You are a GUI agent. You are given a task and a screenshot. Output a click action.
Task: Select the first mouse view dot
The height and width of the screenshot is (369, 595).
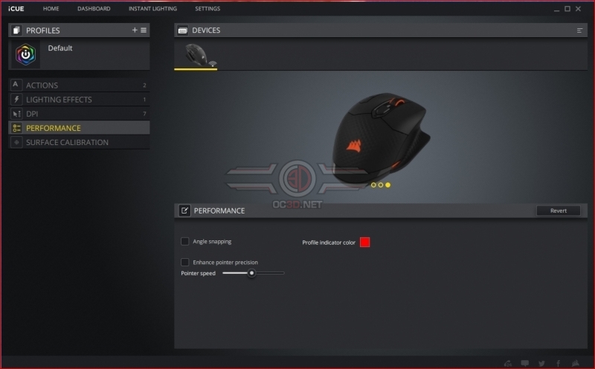373,185
